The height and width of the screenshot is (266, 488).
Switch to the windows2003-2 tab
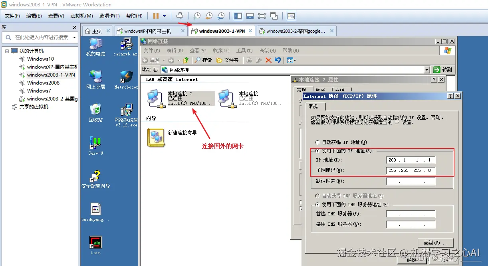click(x=296, y=31)
